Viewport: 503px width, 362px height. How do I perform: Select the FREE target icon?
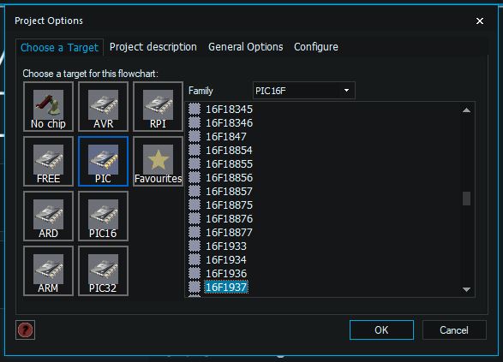[x=49, y=162]
